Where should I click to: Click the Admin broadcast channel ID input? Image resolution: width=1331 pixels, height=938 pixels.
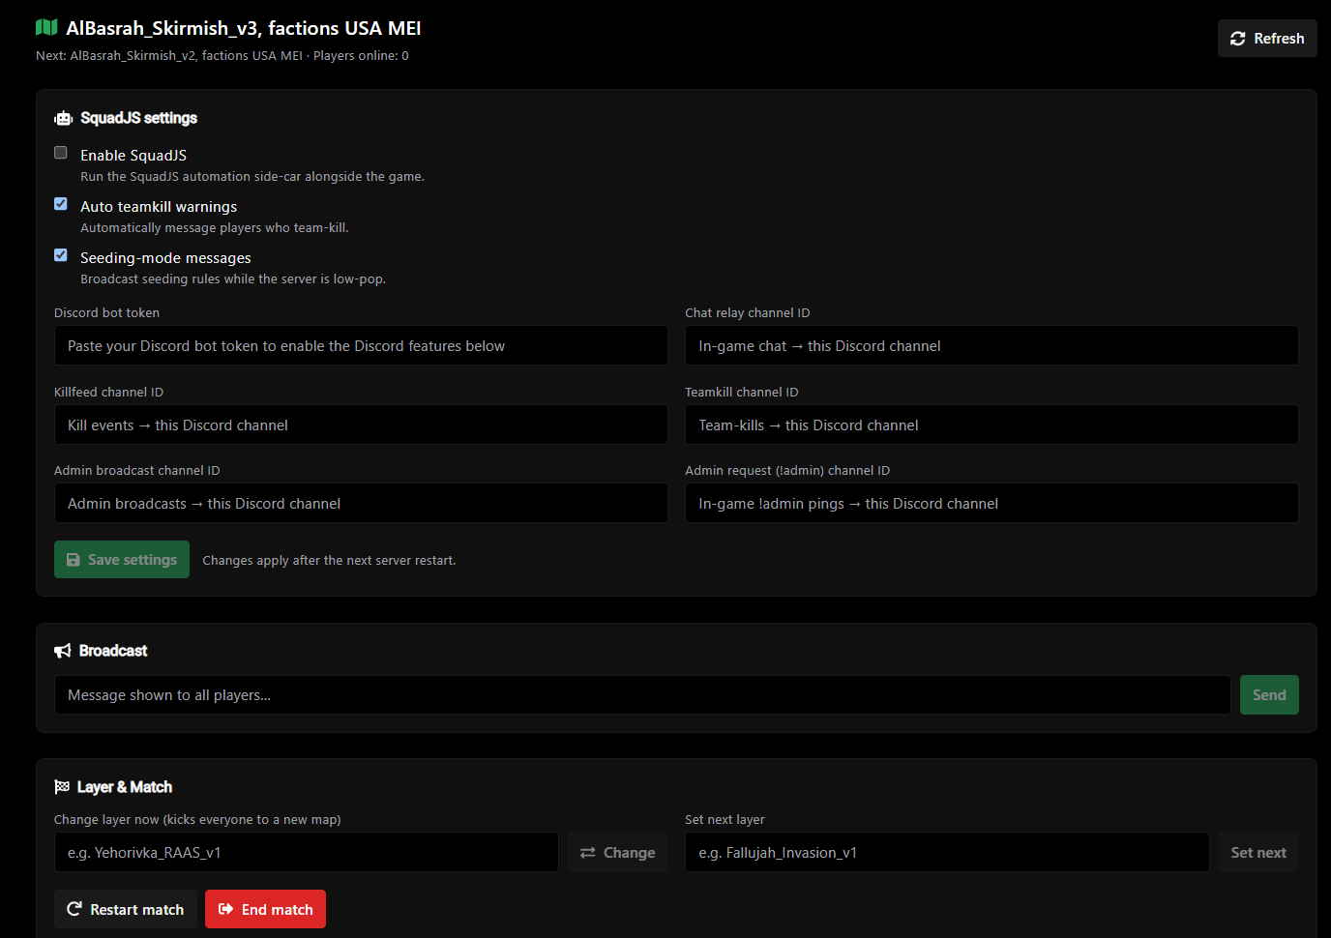(x=361, y=503)
